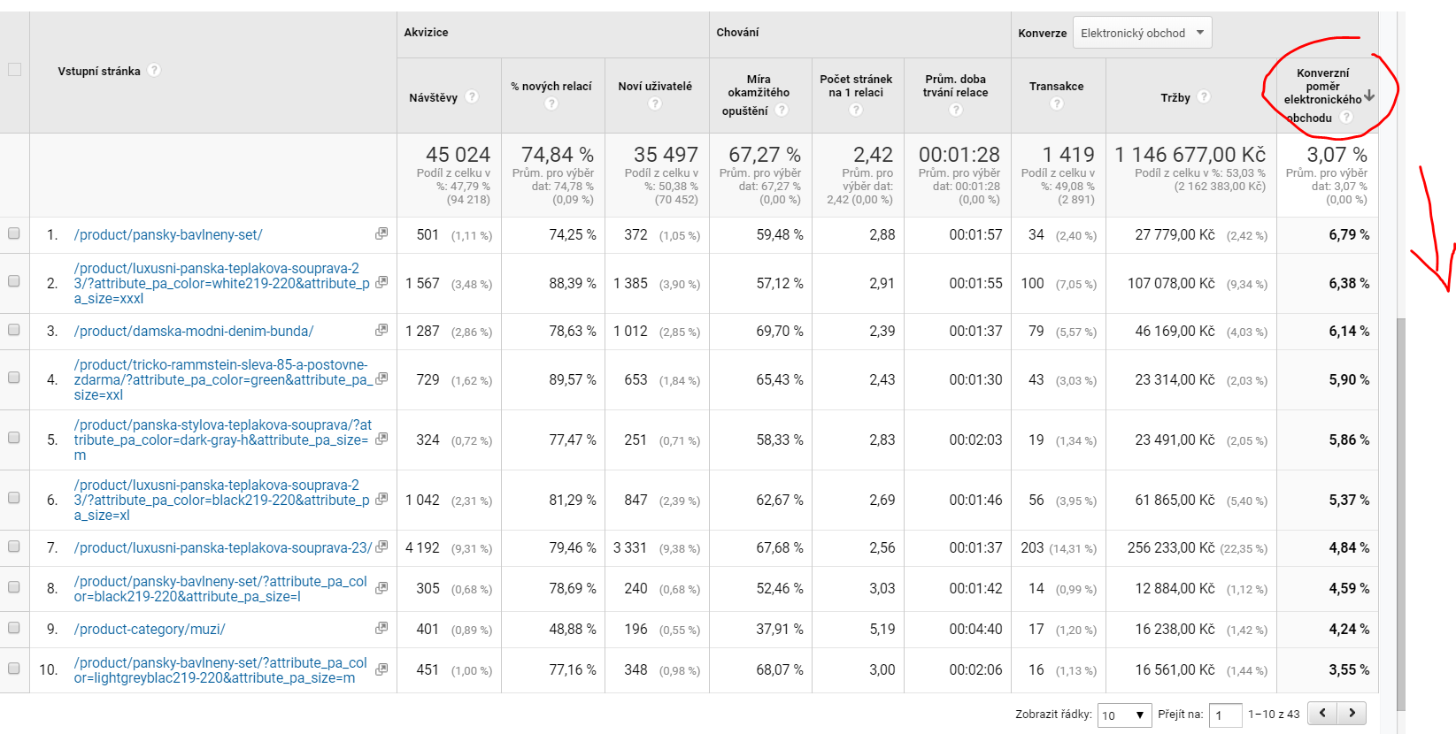Open /product/damska-modni-denim-bunda/ link

194,331
